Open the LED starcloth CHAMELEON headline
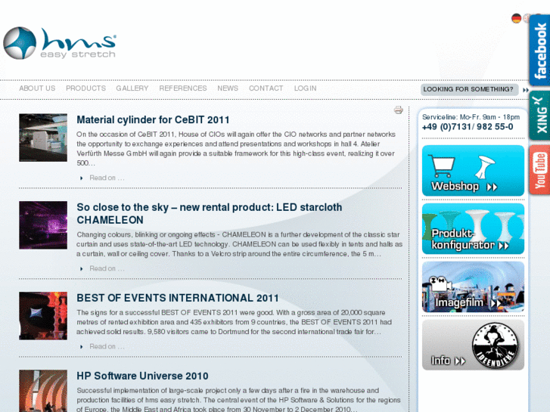Viewport: 550px width, 412px height. [209, 213]
